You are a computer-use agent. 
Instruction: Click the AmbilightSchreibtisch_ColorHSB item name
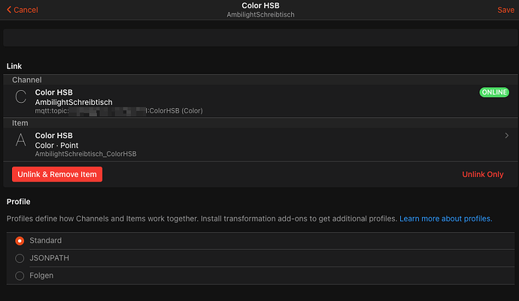click(86, 154)
